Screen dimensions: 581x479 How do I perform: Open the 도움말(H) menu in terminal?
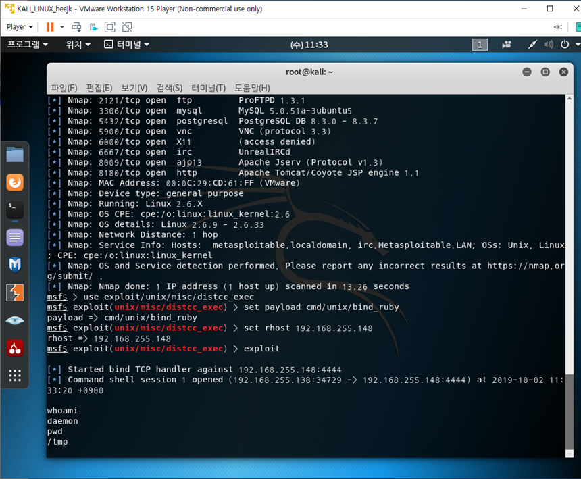pos(252,89)
